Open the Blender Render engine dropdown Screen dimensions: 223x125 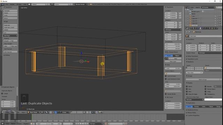[81, 5]
